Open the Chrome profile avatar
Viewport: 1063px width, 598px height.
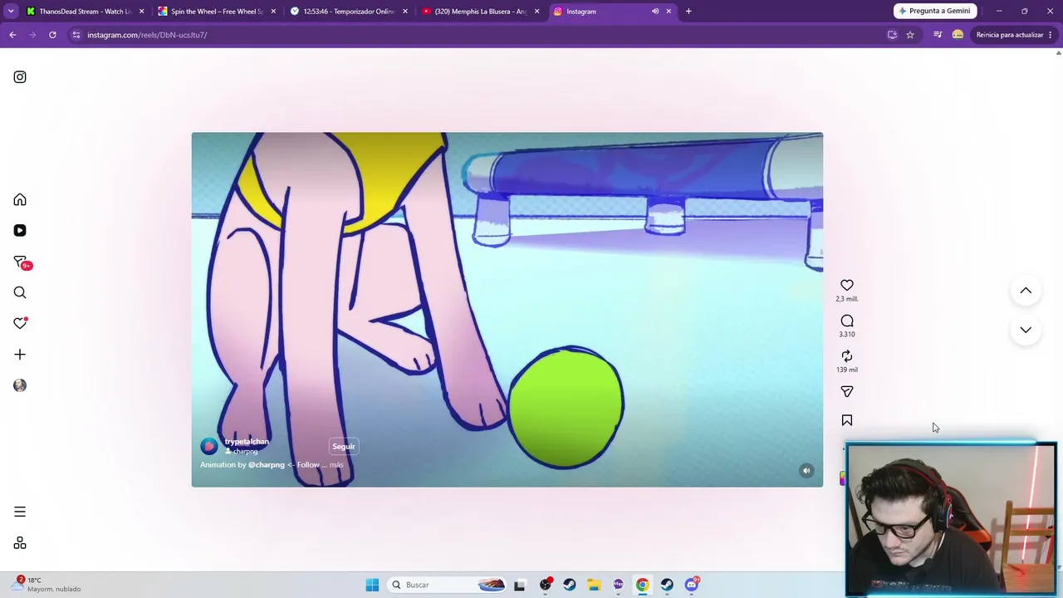click(958, 35)
